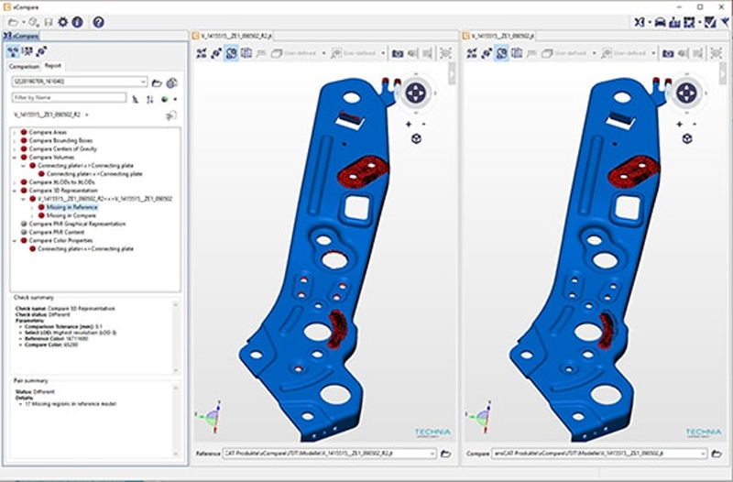The width and height of the screenshot is (733, 482).
Task: Click the pan navigation wheel in Compare viewer
Action: click(686, 93)
